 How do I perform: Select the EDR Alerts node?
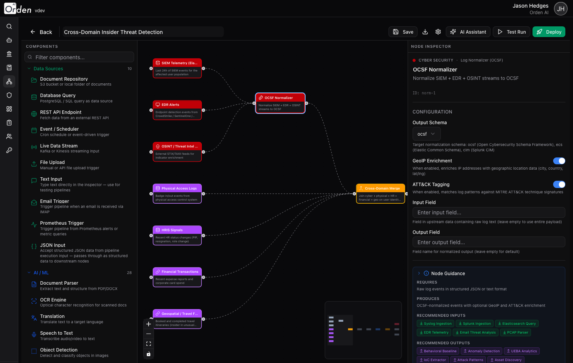click(x=177, y=110)
